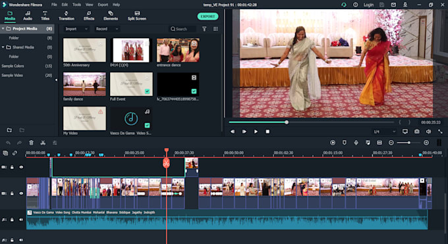Open the File menu
This screenshot has height=244, width=448.
pos(54,5)
